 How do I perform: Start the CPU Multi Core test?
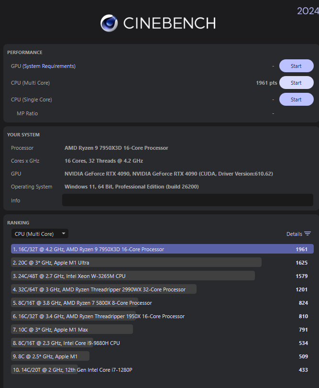tap(296, 83)
